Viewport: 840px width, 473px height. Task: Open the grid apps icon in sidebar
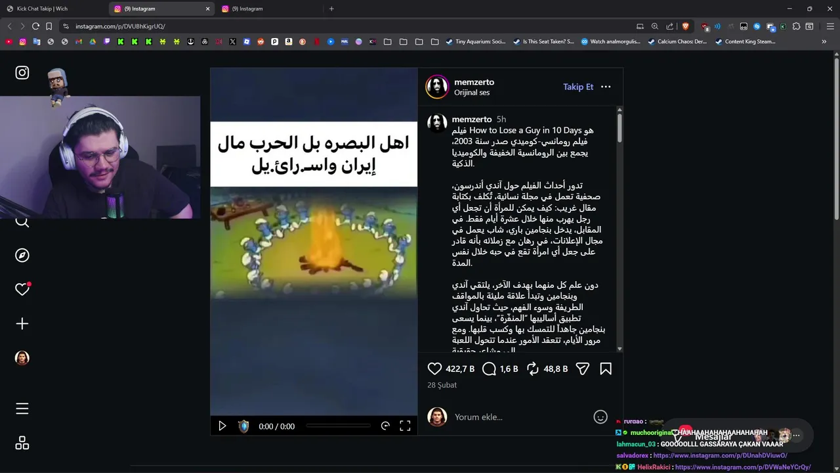click(x=22, y=443)
